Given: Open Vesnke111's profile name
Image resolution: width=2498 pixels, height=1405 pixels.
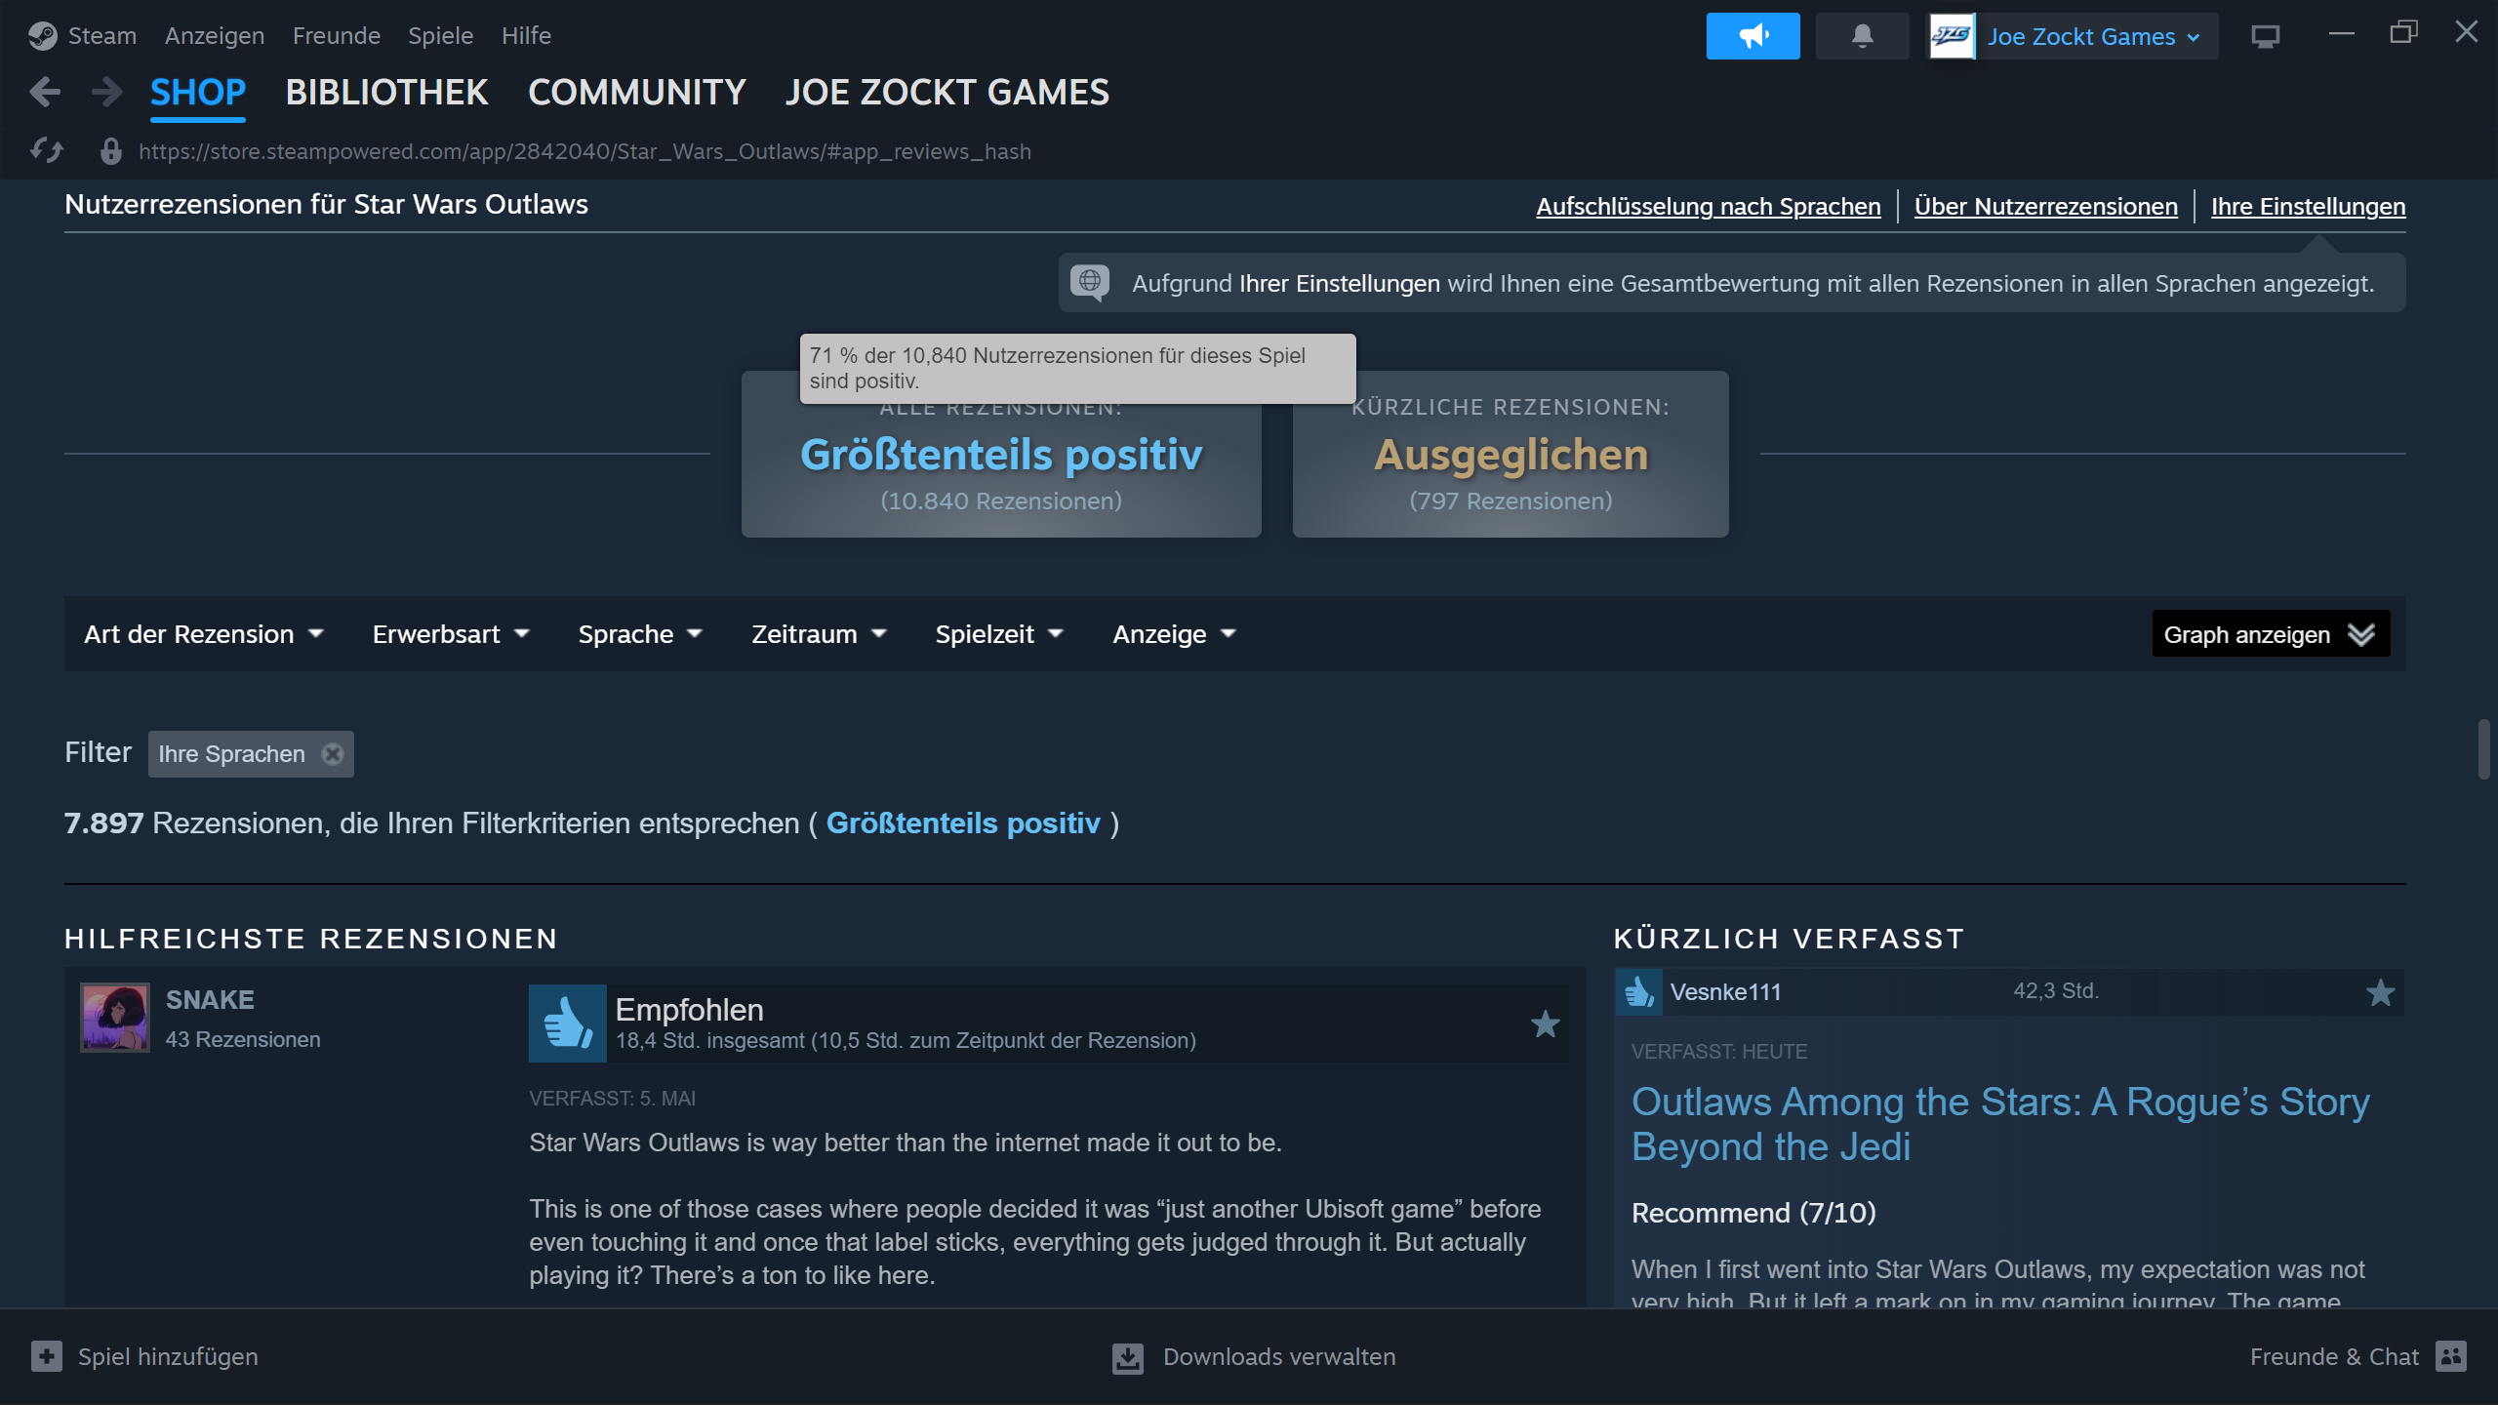Looking at the screenshot, I should pos(1725,992).
